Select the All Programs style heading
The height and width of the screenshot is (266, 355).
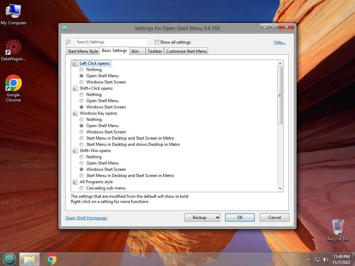pos(96,182)
